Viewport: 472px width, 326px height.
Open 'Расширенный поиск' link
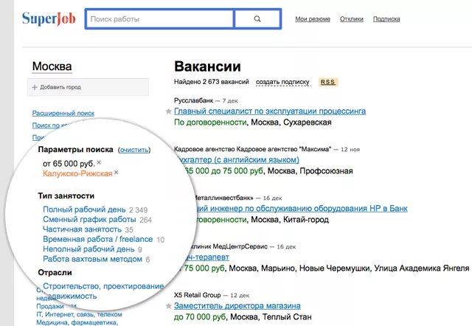point(63,113)
